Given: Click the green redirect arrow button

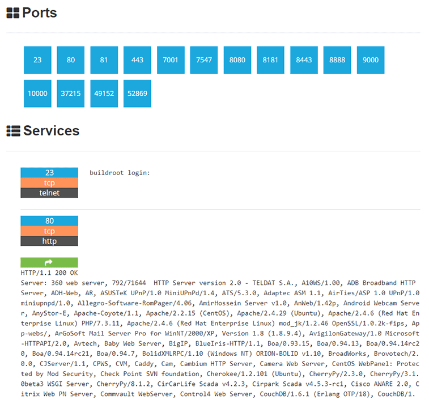Looking at the screenshot, I should click(x=49, y=262).
